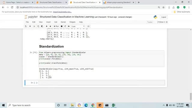Click the taskbar search box

[31, 105]
